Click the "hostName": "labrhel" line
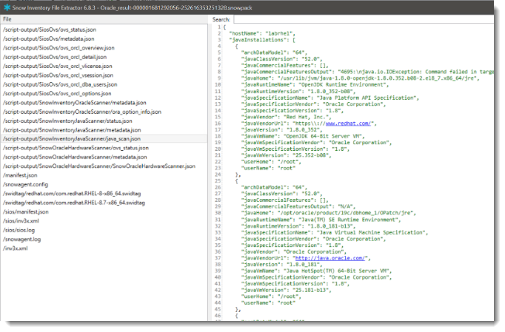 [x=262, y=33]
